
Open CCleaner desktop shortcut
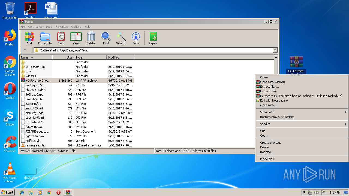[10, 144]
